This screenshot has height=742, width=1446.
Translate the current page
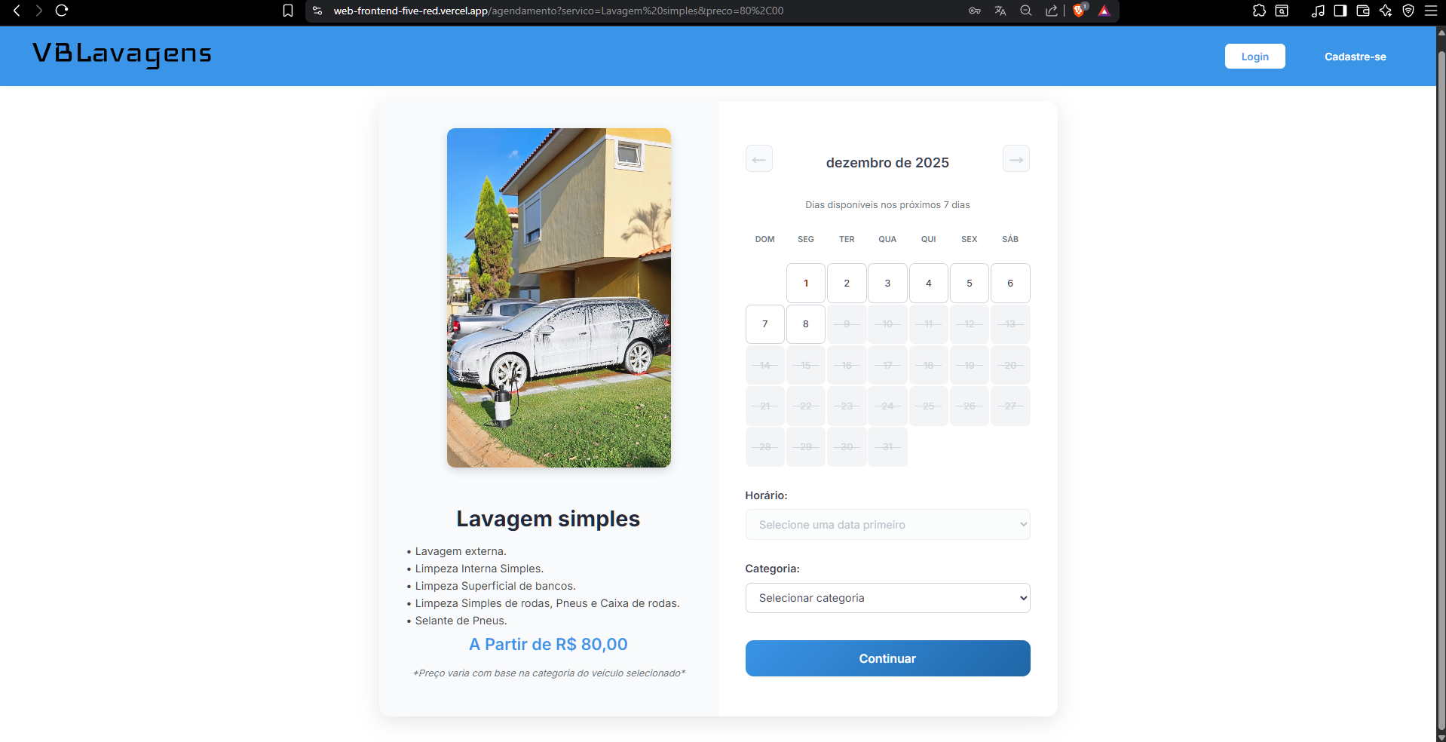pyautogui.click(x=1000, y=11)
